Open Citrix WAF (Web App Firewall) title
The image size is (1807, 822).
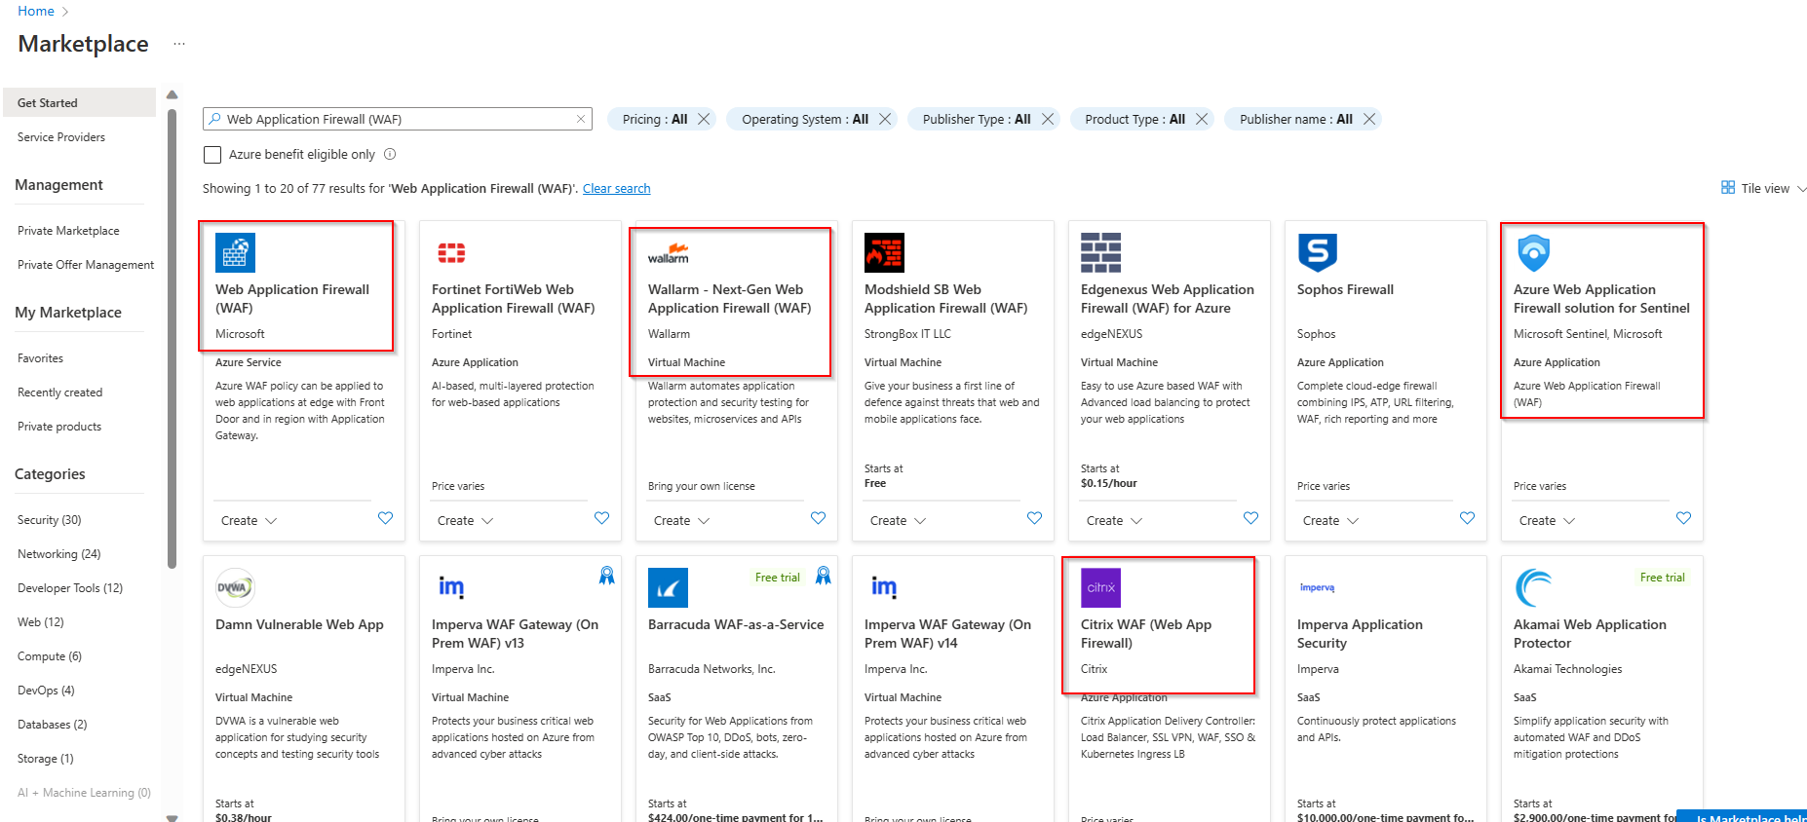1146,634
